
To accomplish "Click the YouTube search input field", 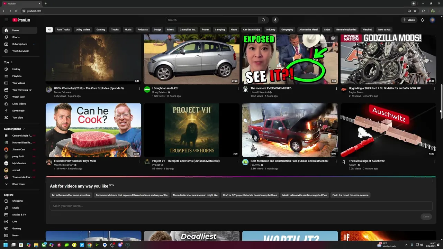I will [211, 20].
